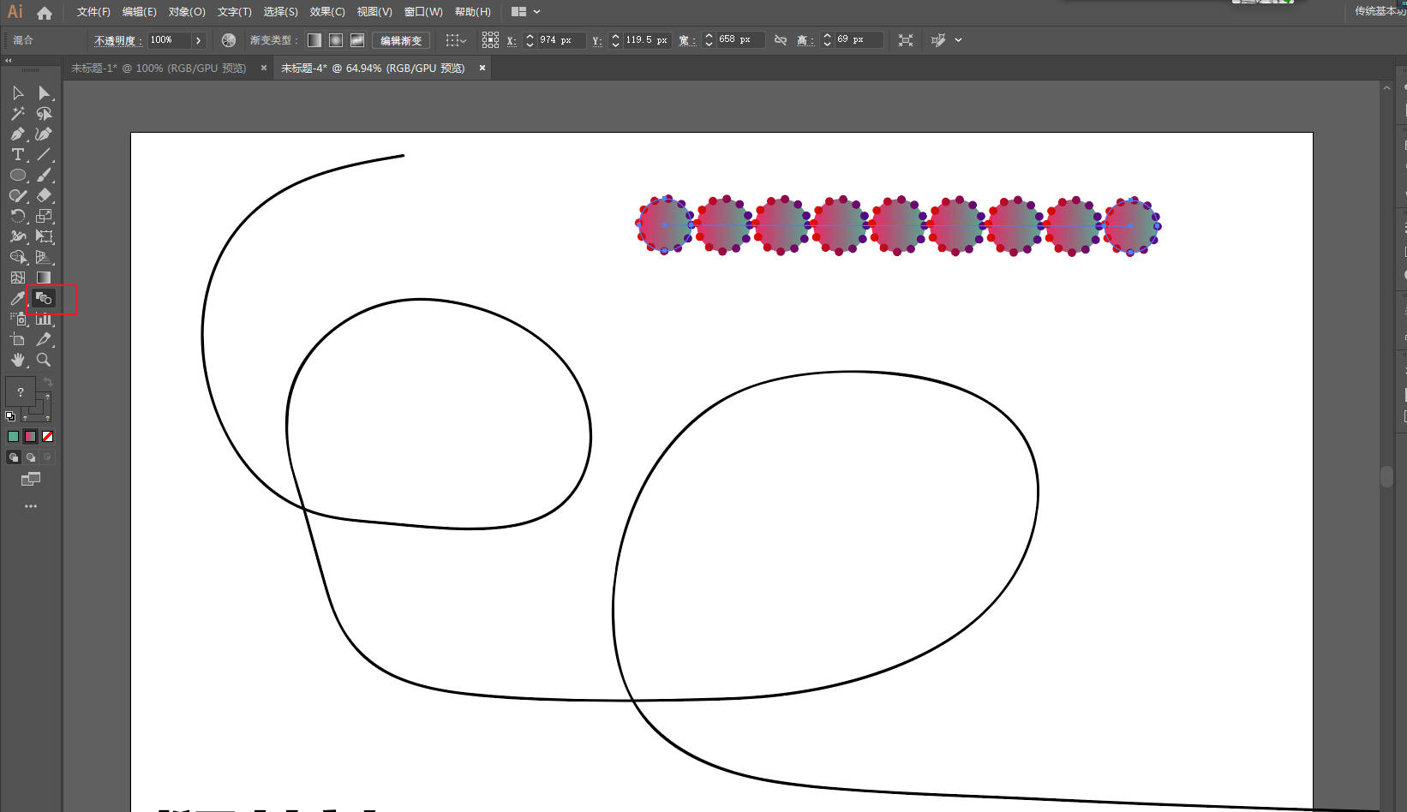Switch to linear gradient type

(x=314, y=40)
